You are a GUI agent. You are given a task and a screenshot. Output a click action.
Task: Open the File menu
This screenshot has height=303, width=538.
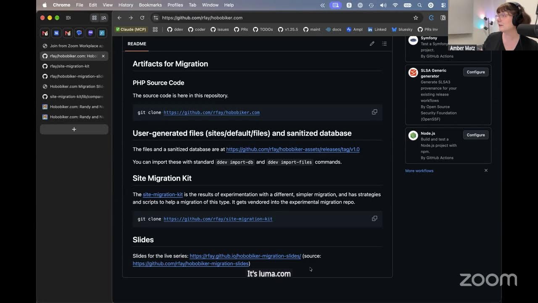[x=79, y=5]
